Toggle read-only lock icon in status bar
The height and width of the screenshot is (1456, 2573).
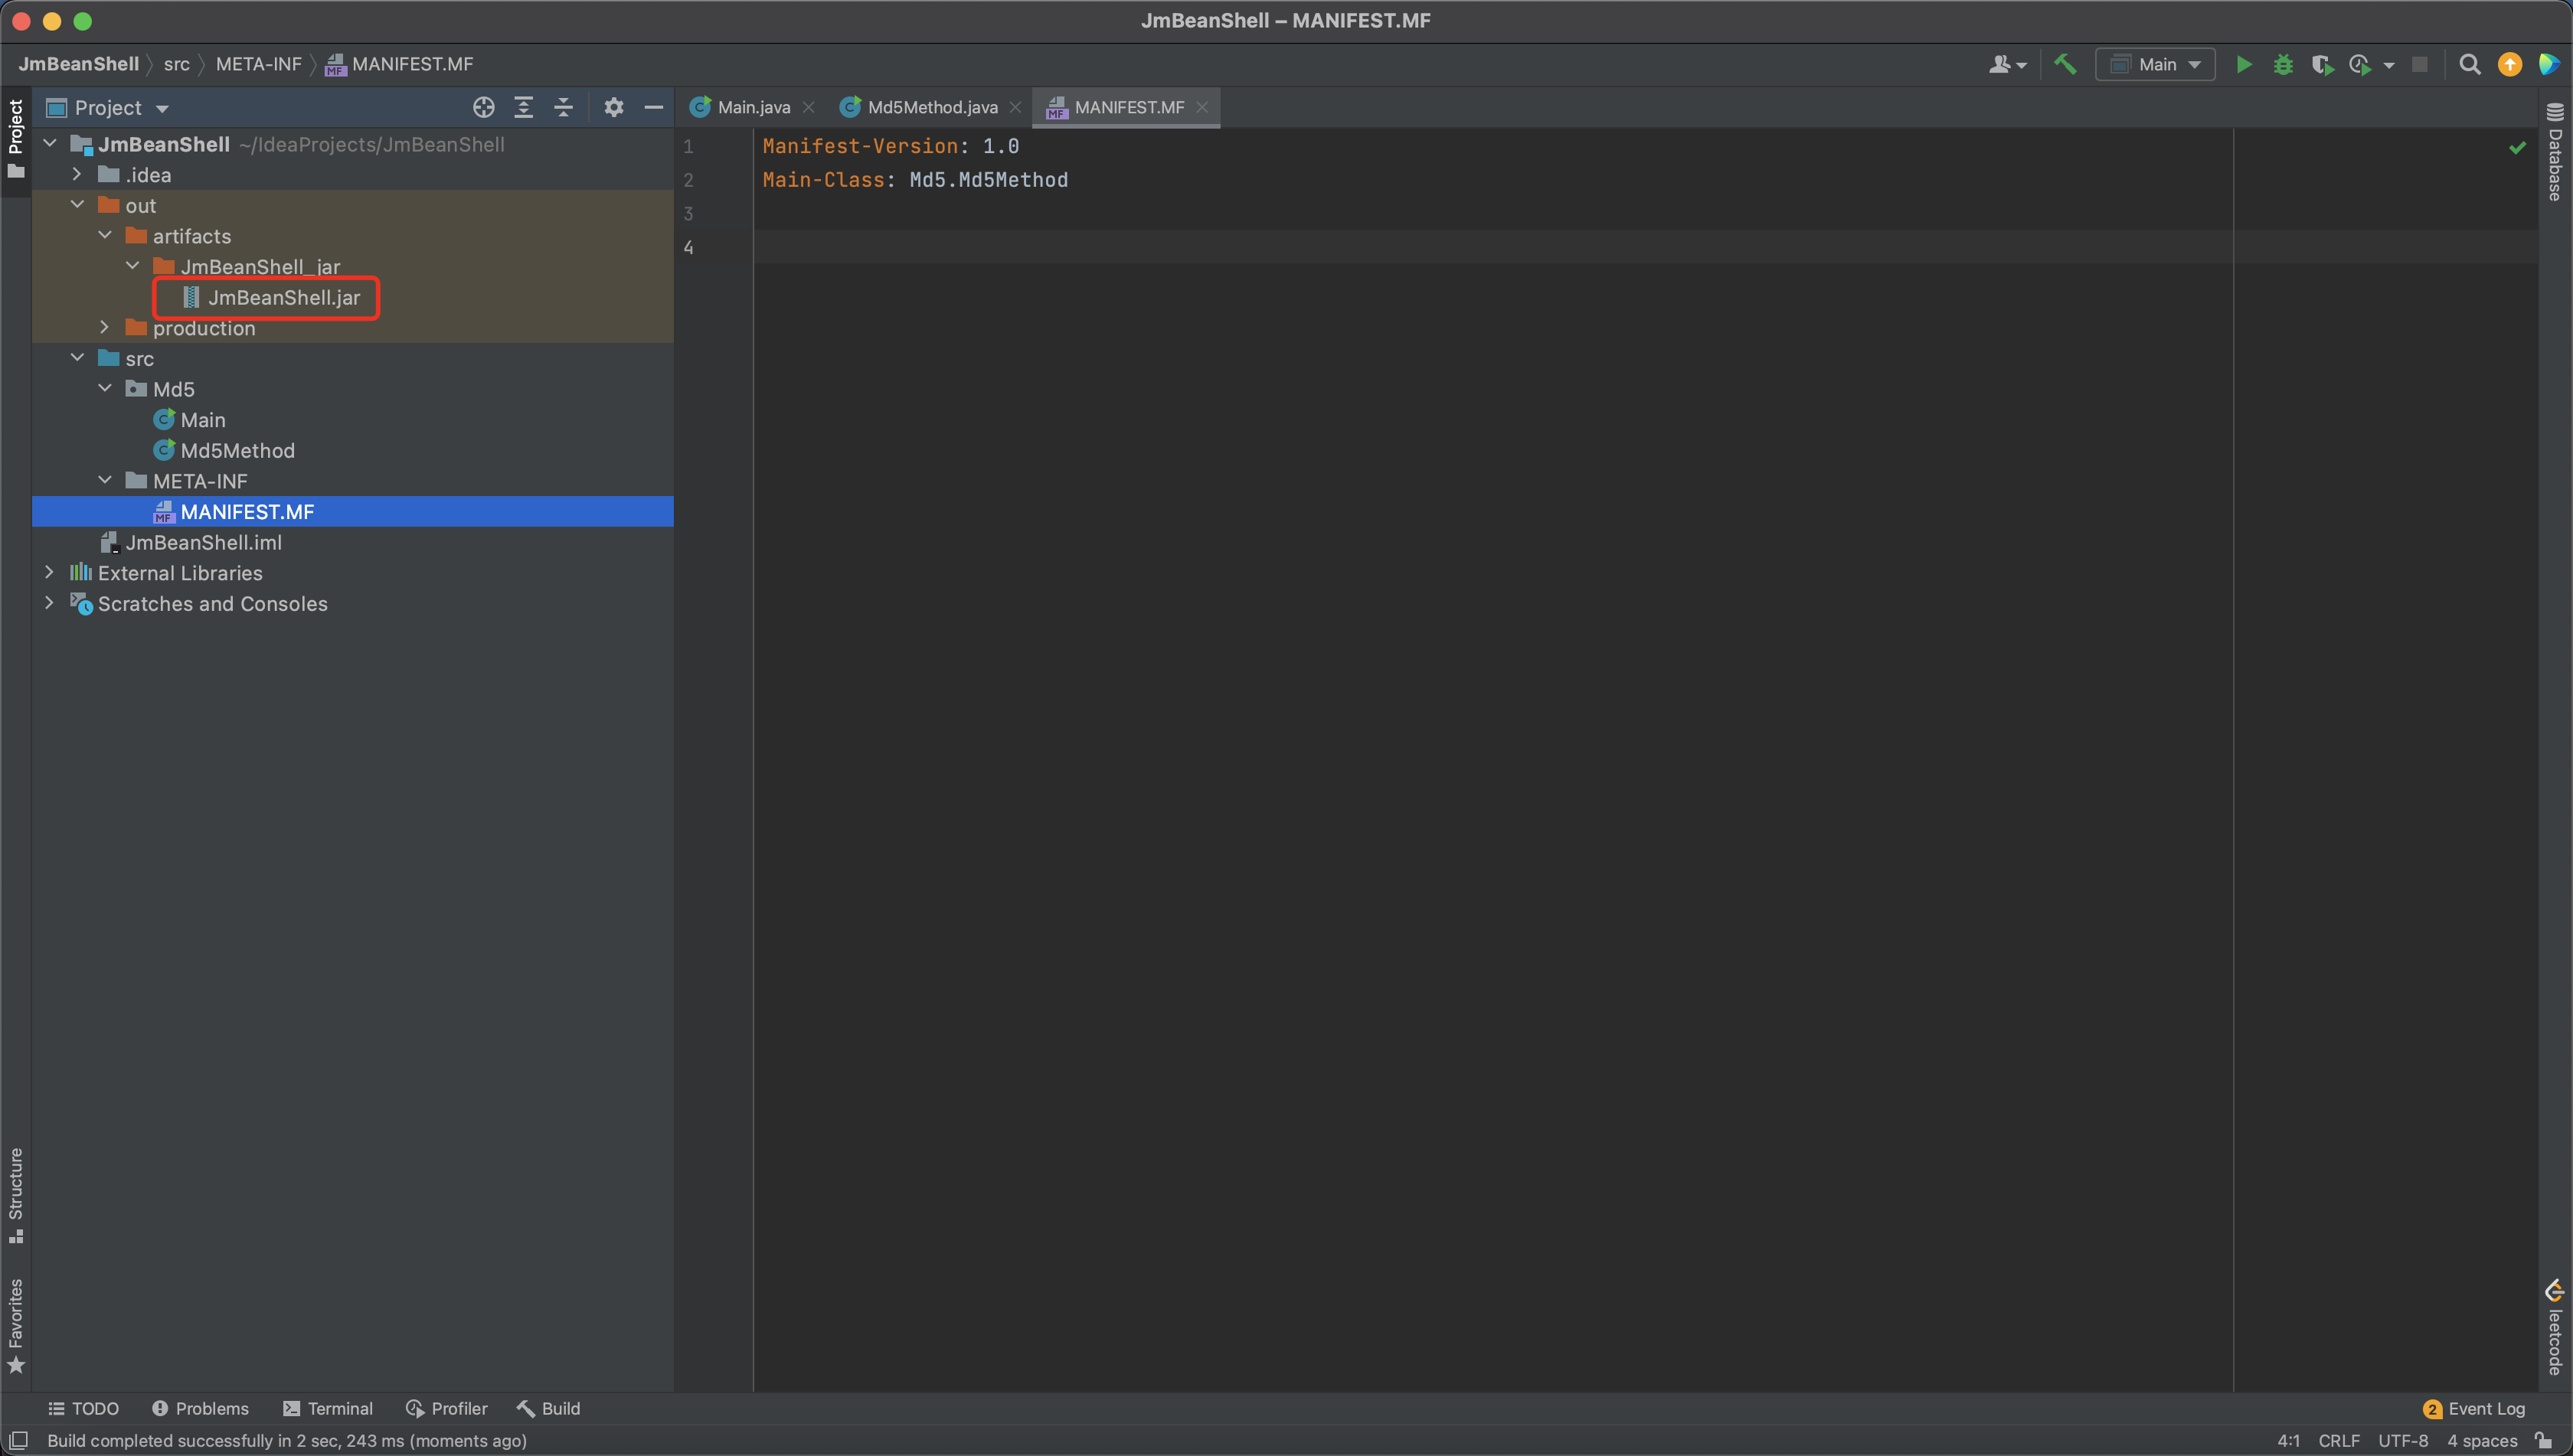(2543, 1440)
